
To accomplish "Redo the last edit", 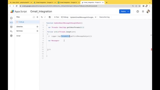I will [x=45, y=17].
